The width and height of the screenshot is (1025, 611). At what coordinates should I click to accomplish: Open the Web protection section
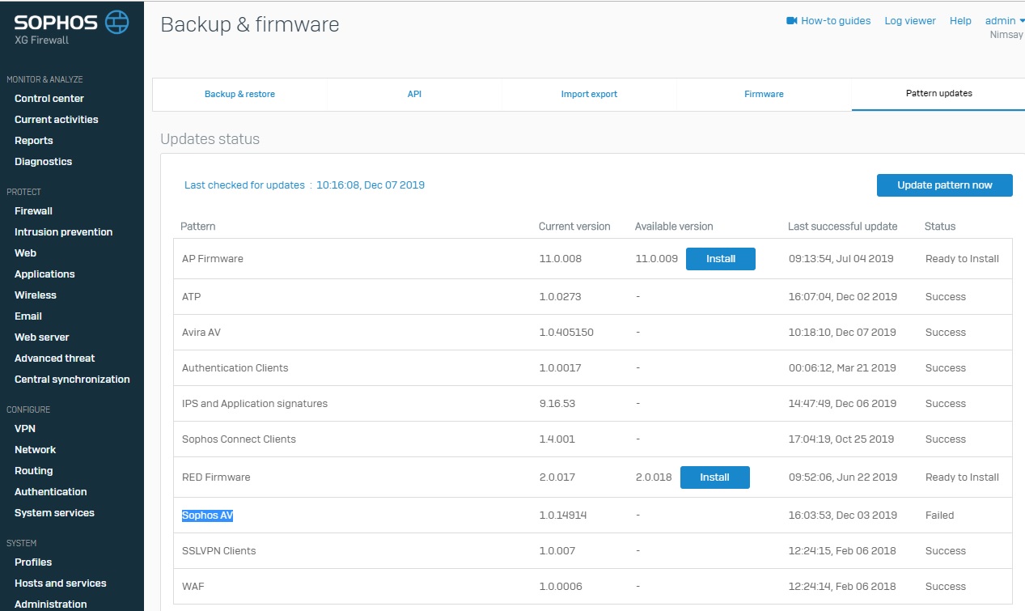[x=25, y=253]
